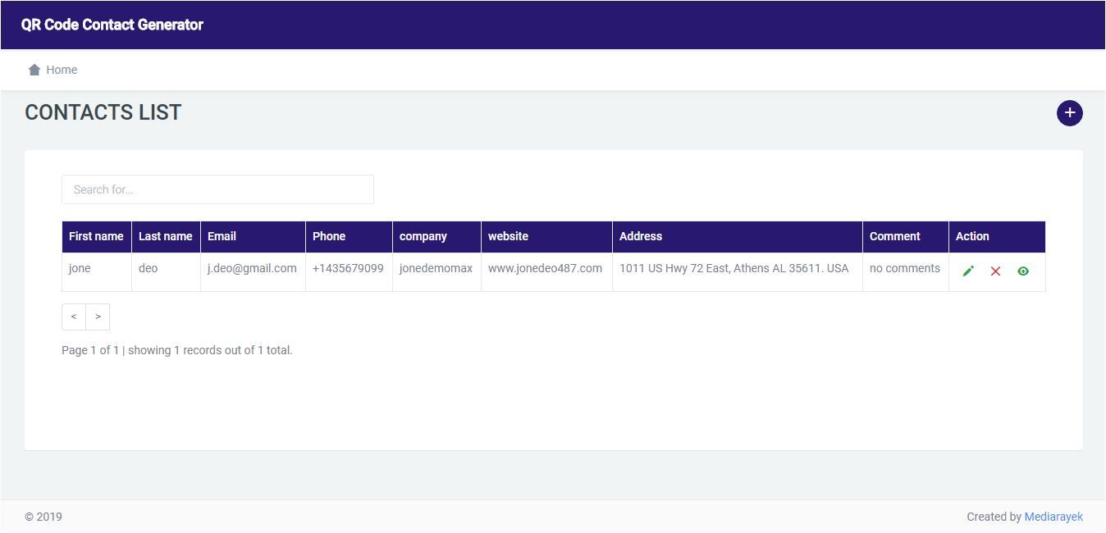This screenshot has height=533, width=1106.
Task: Click the Address column header
Action: click(737, 236)
